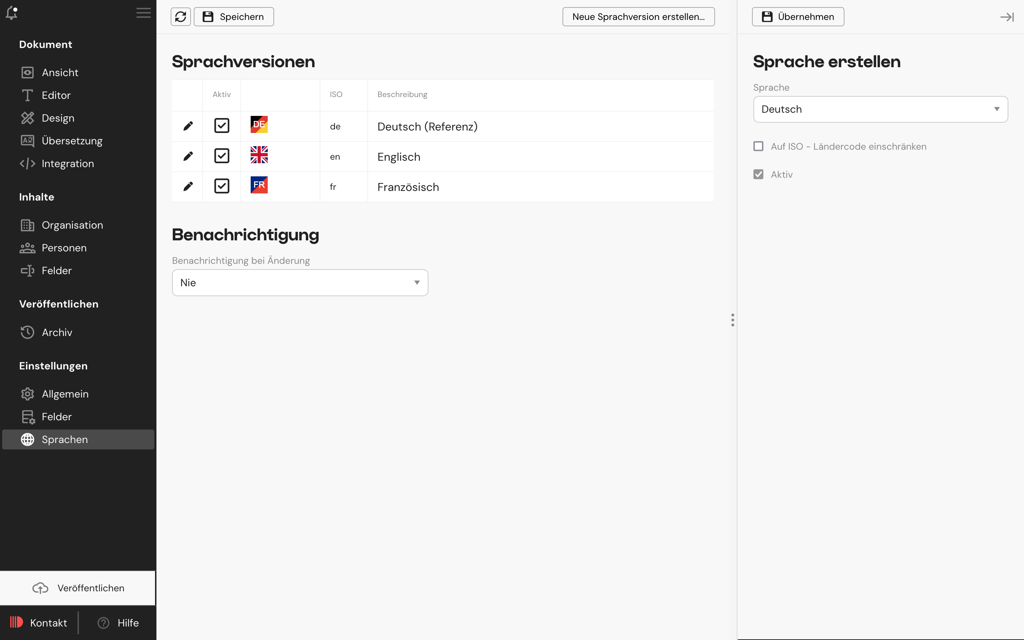Open the Design section
The height and width of the screenshot is (640, 1024).
coord(58,118)
